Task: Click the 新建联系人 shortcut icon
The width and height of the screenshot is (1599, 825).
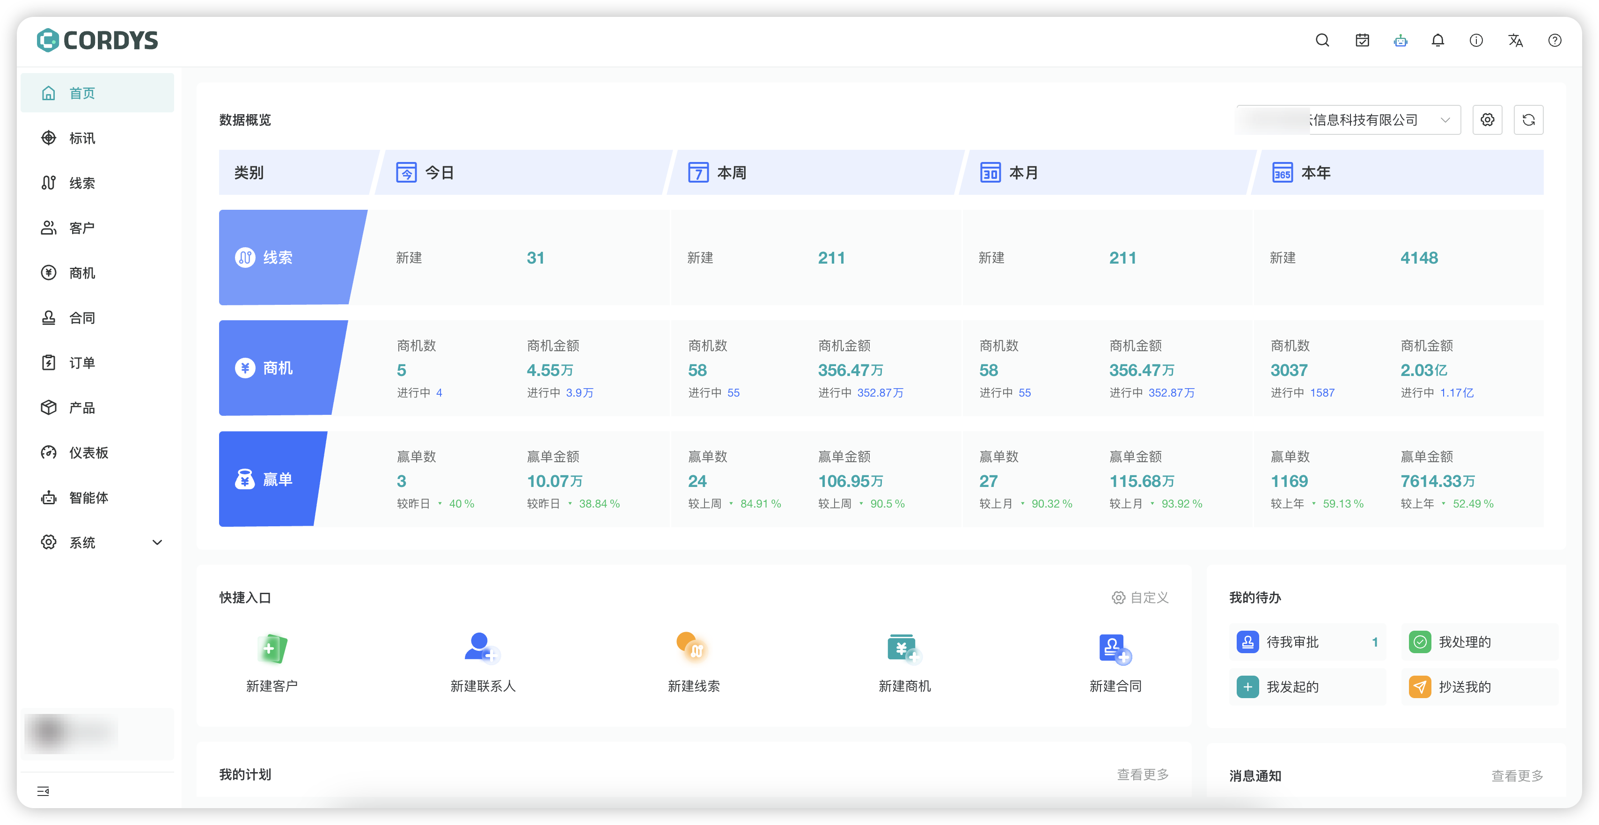Action: pyautogui.click(x=482, y=648)
